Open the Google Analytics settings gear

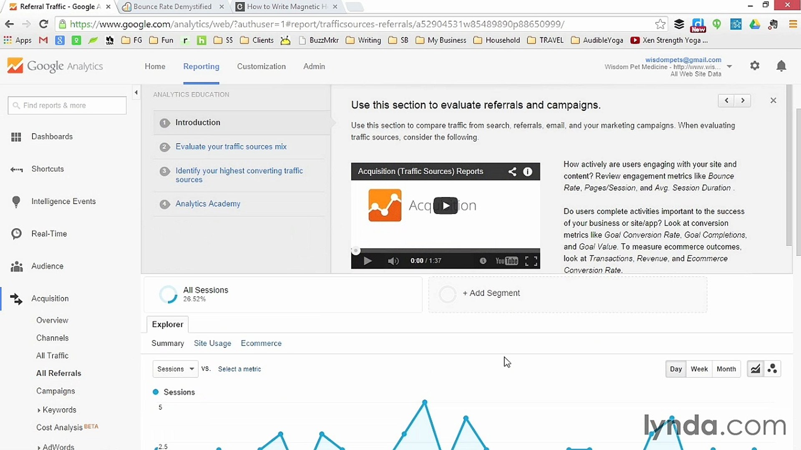[755, 65]
